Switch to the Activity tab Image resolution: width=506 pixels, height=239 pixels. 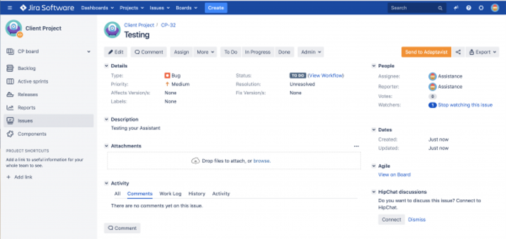[221, 194]
